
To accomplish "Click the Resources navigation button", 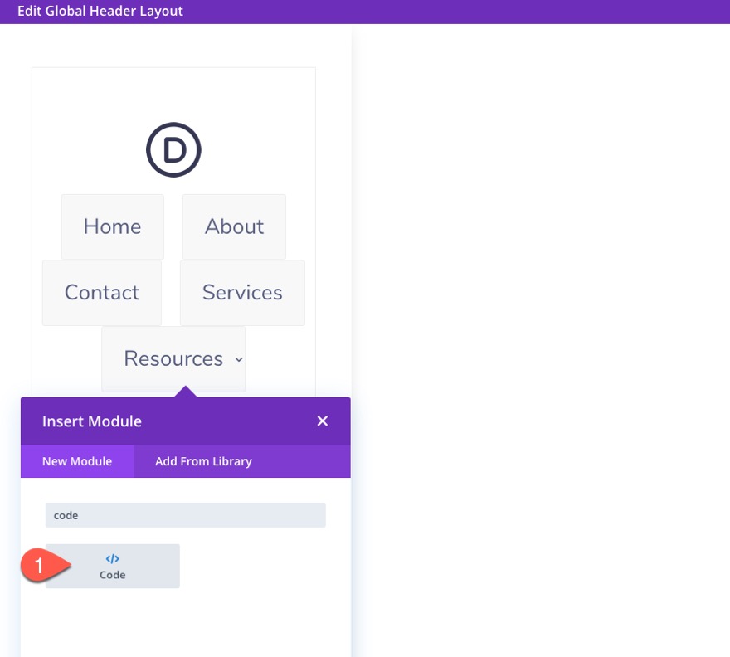I will [173, 358].
